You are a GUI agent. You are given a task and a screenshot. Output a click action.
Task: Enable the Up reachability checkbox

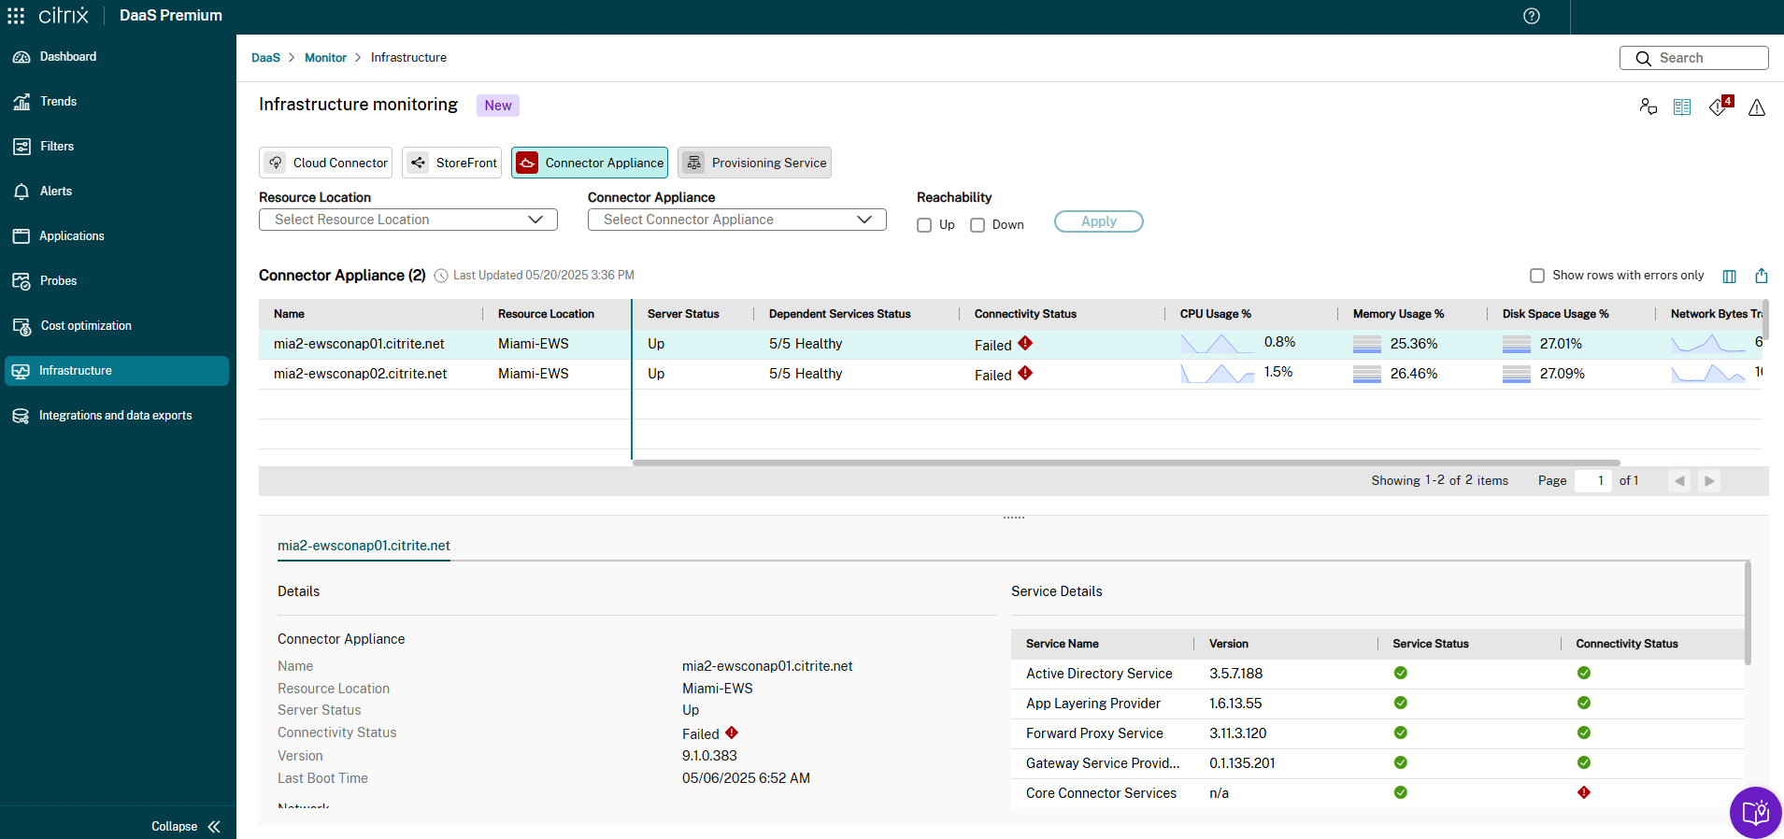pyautogui.click(x=924, y=225)
